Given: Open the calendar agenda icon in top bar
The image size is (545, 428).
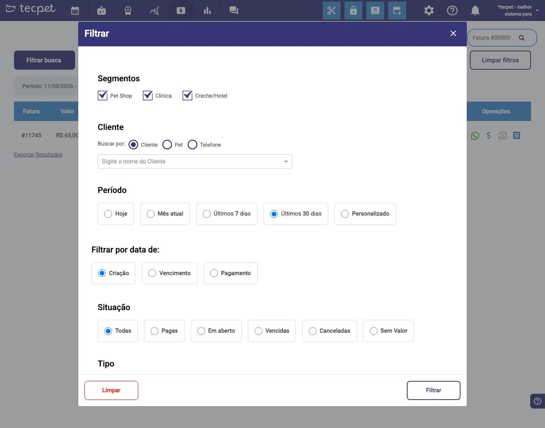Looking at the screenshot, I should [x=75, y=11].
